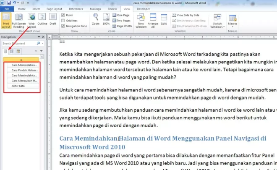Click Synchronous Scrolling option
277x170 pixels.
(x=189, y=21)
